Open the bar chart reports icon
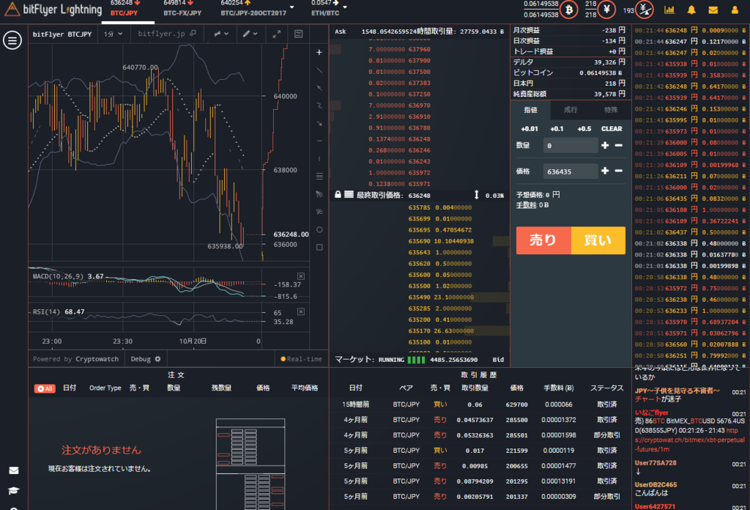Screen dimensions: 750x510 click(x=669, y=10)
